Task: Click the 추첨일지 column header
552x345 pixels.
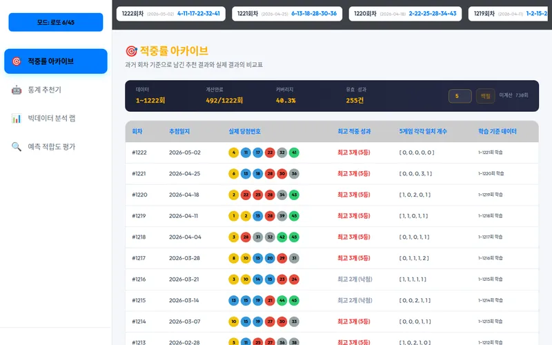Action: (x=179, y=131)
